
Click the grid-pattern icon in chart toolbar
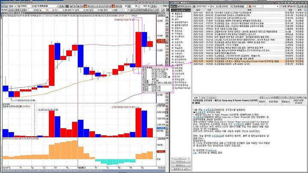(x=68, y=6)
